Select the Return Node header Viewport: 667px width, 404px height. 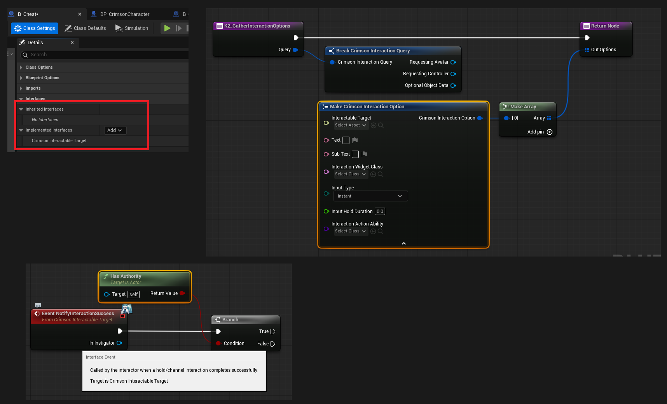click(606, 26)
